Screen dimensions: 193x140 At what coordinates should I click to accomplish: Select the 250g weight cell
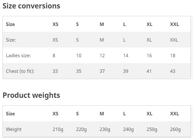coord(152,129)
